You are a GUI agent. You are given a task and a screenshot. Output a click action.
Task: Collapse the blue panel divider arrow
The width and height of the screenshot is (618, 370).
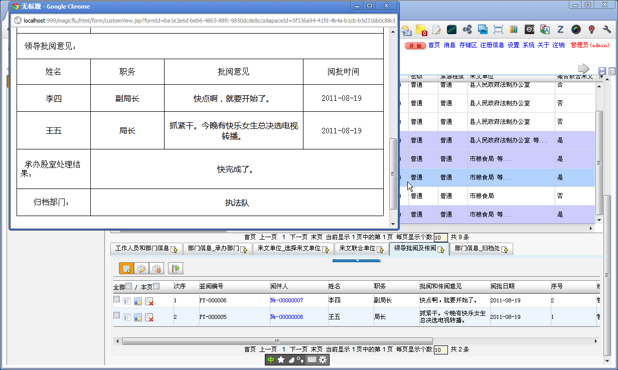(357, 261)
